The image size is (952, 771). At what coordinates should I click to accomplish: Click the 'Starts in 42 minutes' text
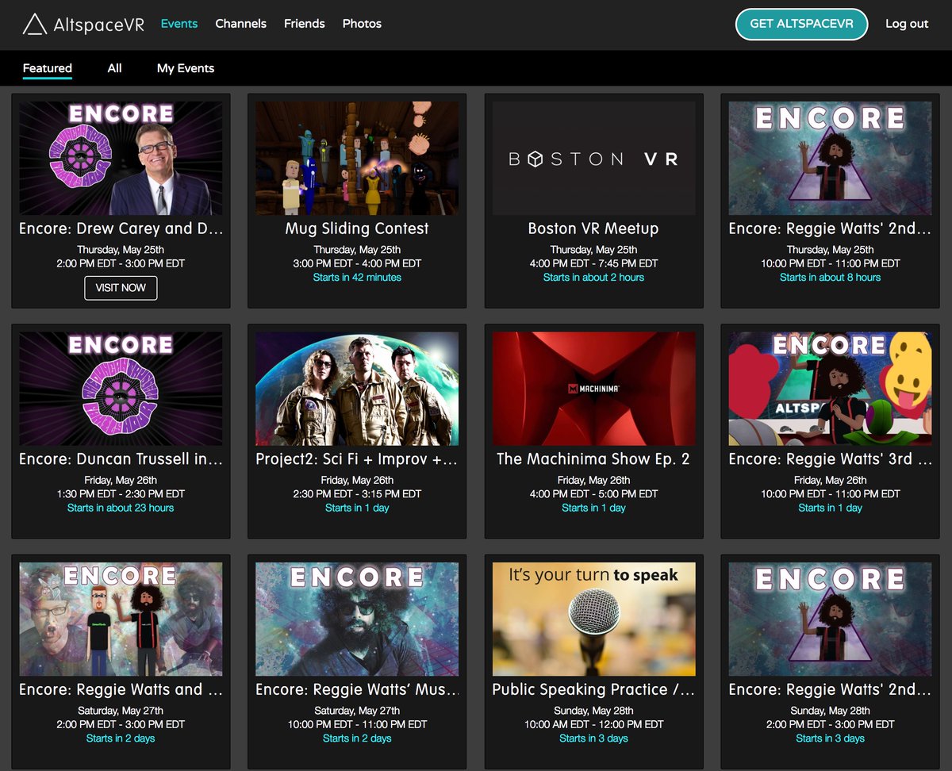click(x=357, y=278)
